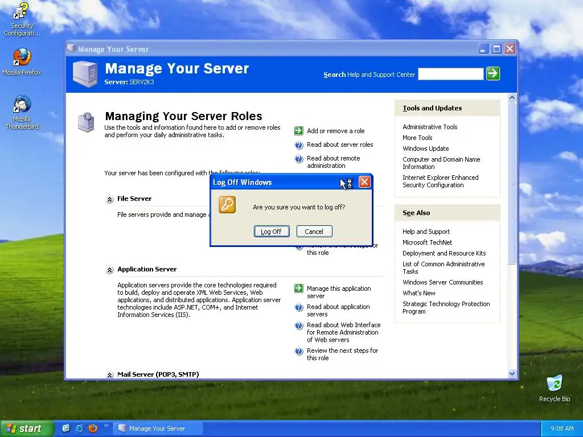Screen dimensions: 583x437
Task: Collapse the File Server section
Action: click(109, 200)
